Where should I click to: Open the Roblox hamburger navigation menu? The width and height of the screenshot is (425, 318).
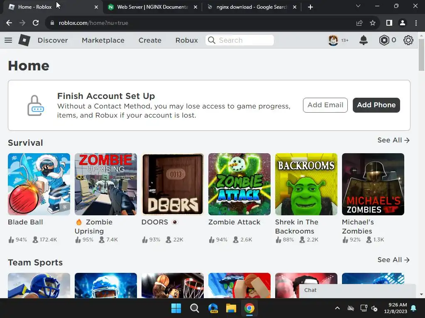point(8,40)
